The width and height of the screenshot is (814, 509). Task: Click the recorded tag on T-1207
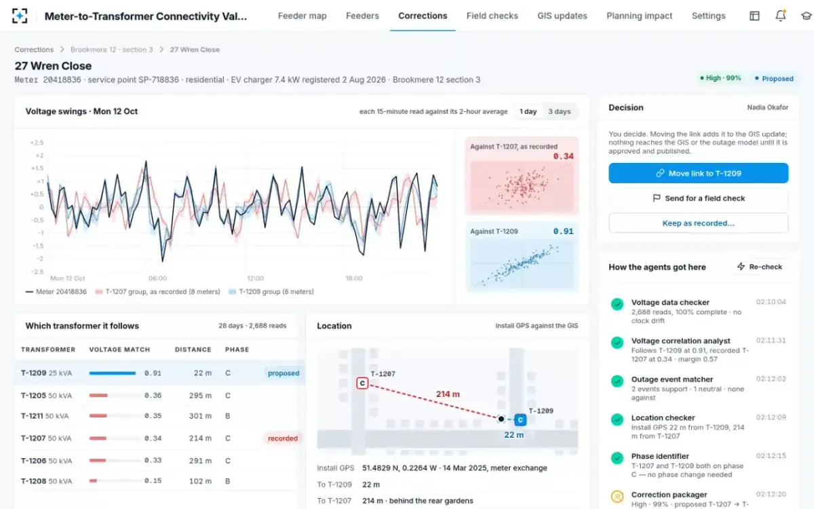click(282, 438)
